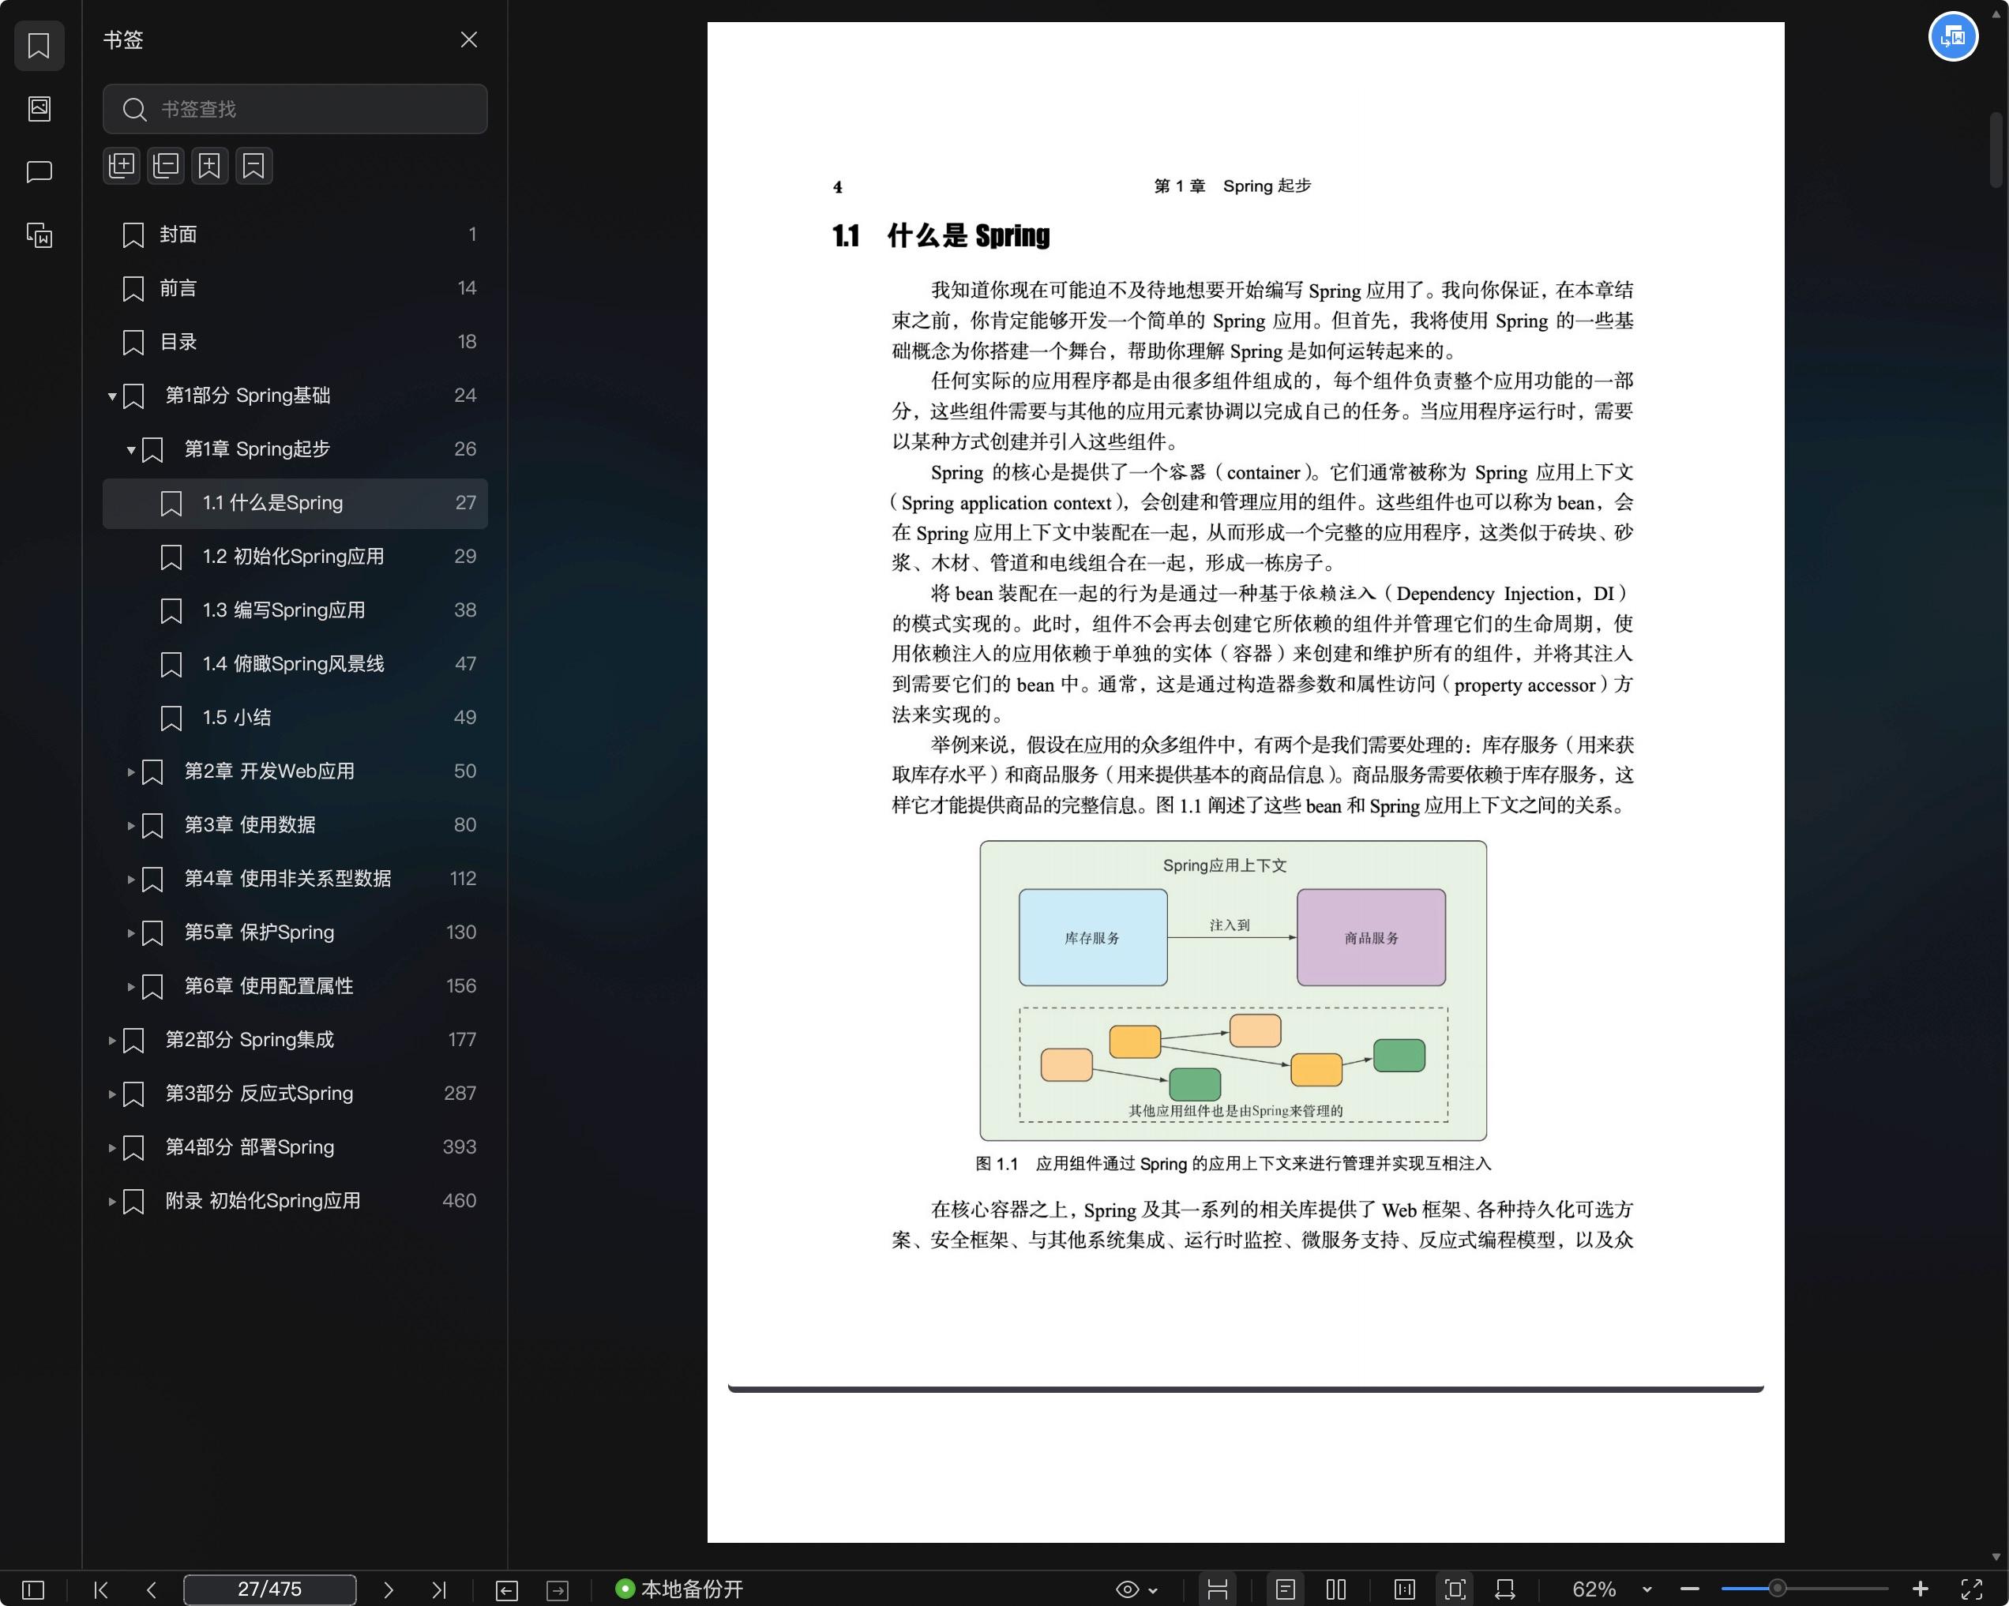Viewport: 2009px width, 1606px height.
Task: Go to the previous page
Action: pos(152,1589)
